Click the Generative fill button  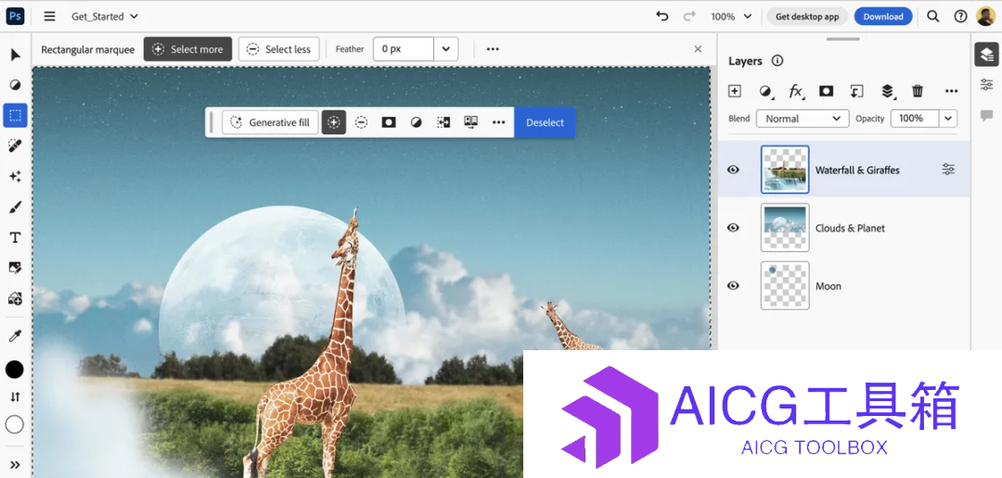(270, 122)
